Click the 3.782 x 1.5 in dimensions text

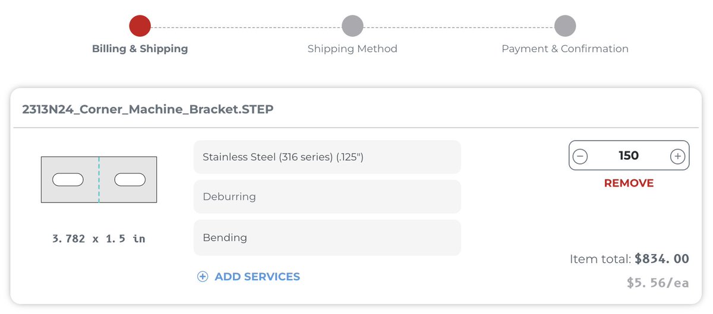tap(99, 239)
